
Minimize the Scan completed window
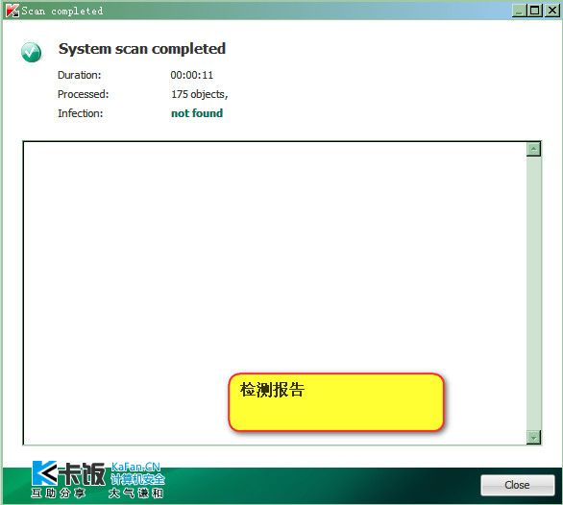pos(519,11)
